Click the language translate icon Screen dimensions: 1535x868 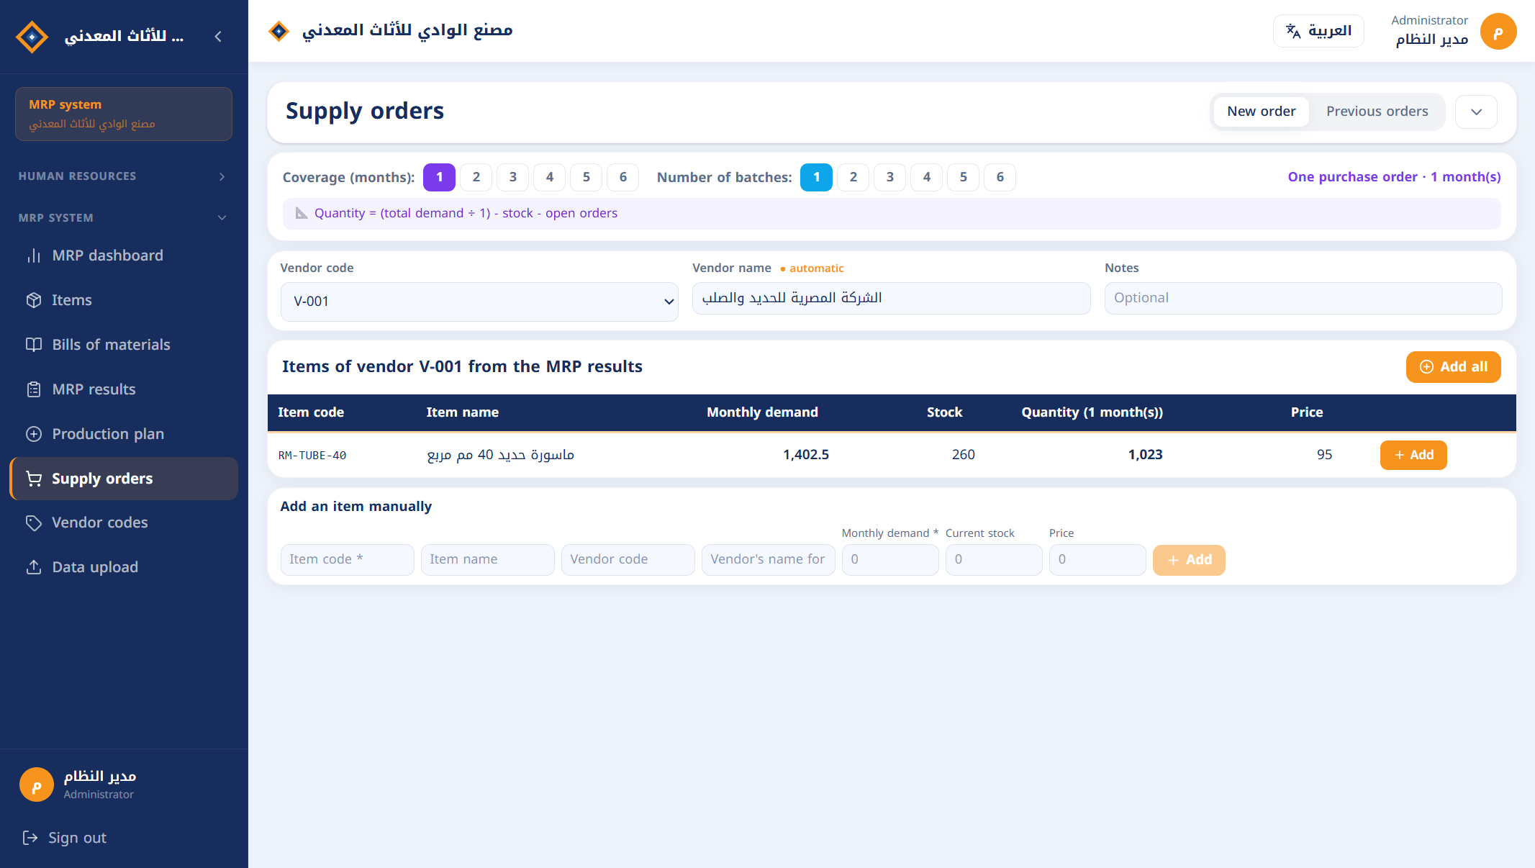point(1293,31)
